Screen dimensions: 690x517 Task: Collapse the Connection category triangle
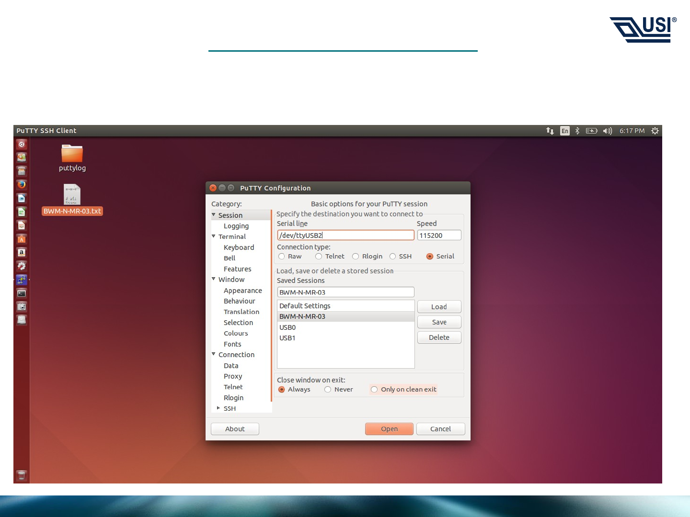[x=214, y=354]
